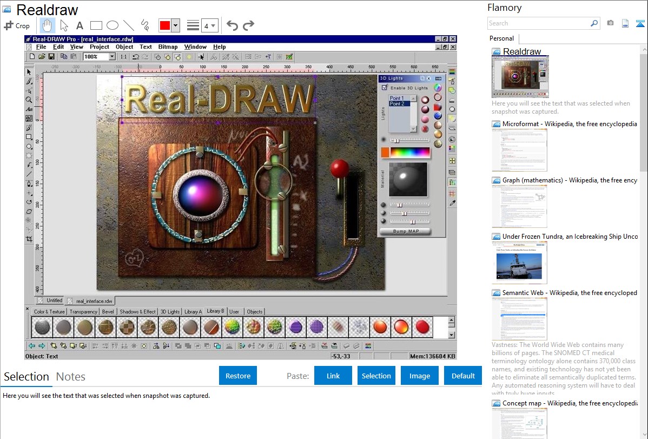
Task: Select the straight line tool
Action: 129,25
